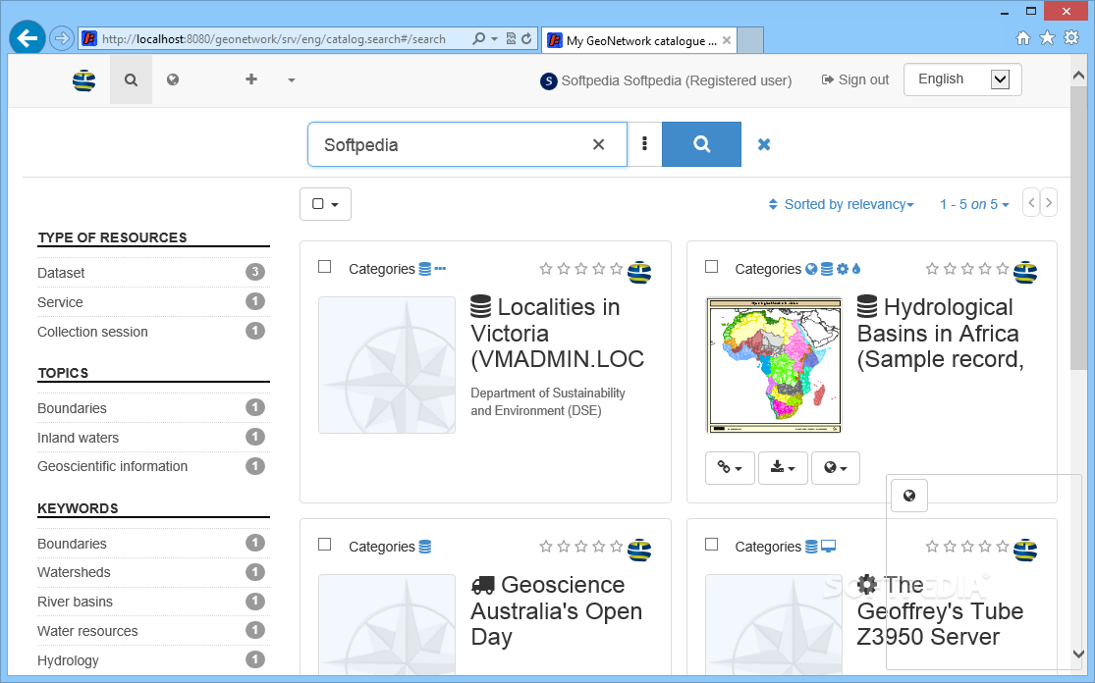Open The Geoffrey's Tube Z3950 Server record
The image size is (1095, 683).
940,610
